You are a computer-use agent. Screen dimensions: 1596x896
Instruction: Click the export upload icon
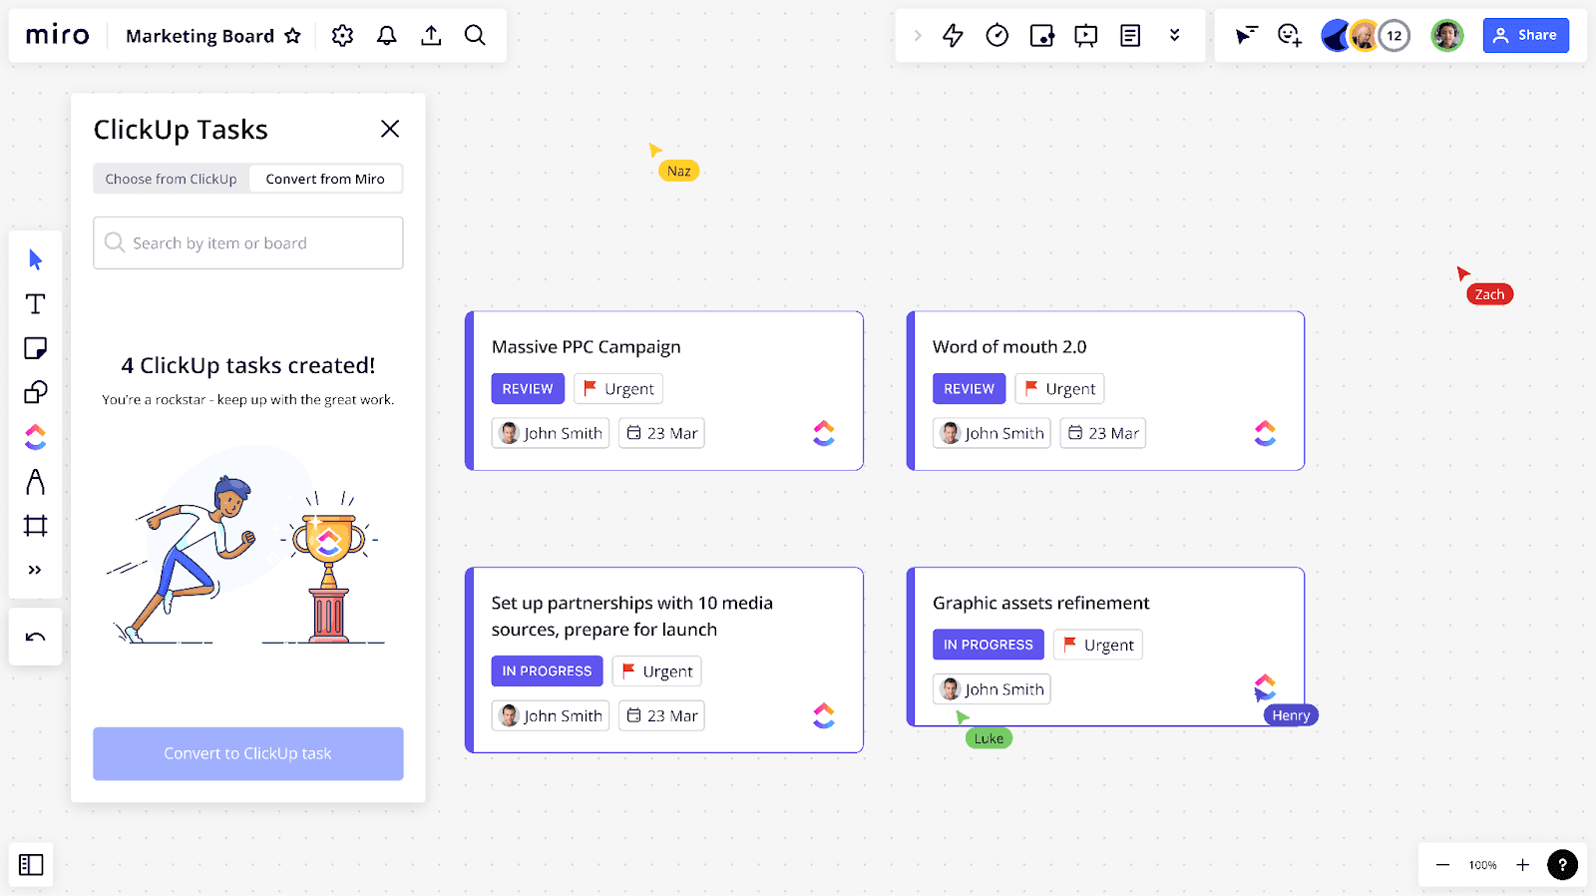click(x=431, y=36)
